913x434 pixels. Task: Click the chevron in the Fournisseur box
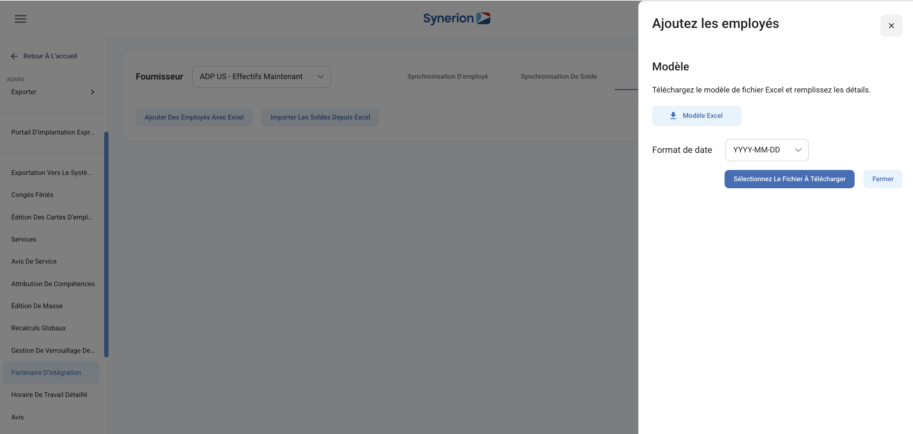tap(320, 77)
